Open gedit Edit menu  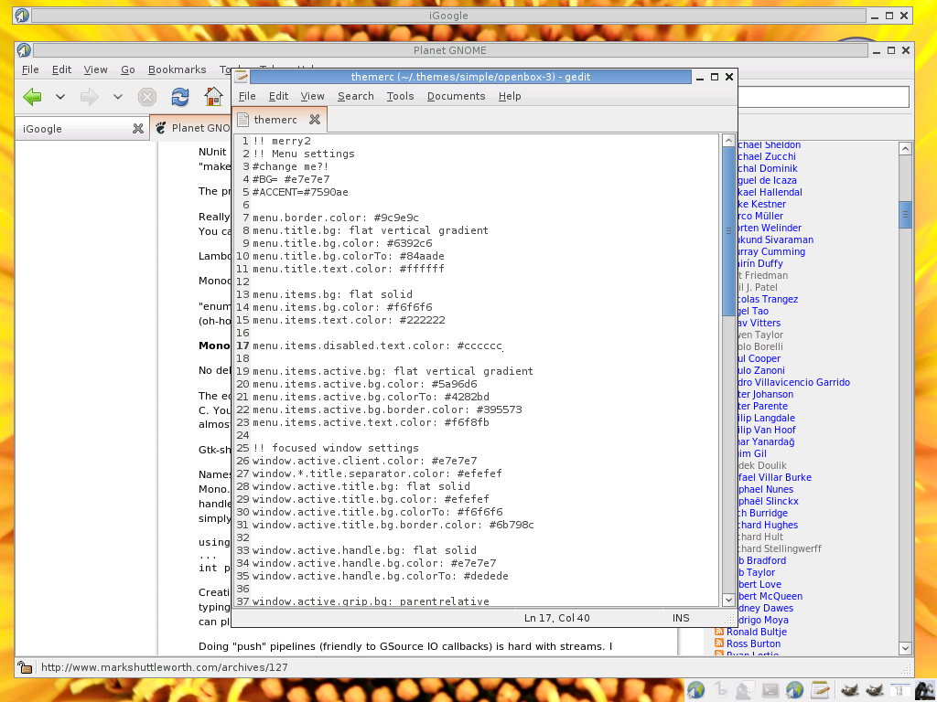click(278, 96)
